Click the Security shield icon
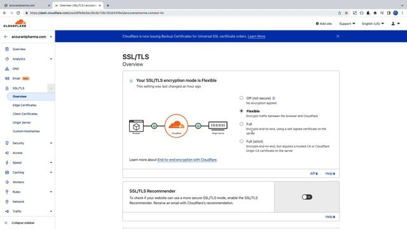The height and width of the screenshot is (229, 407). pyautogui.click(x=7, y=143)
